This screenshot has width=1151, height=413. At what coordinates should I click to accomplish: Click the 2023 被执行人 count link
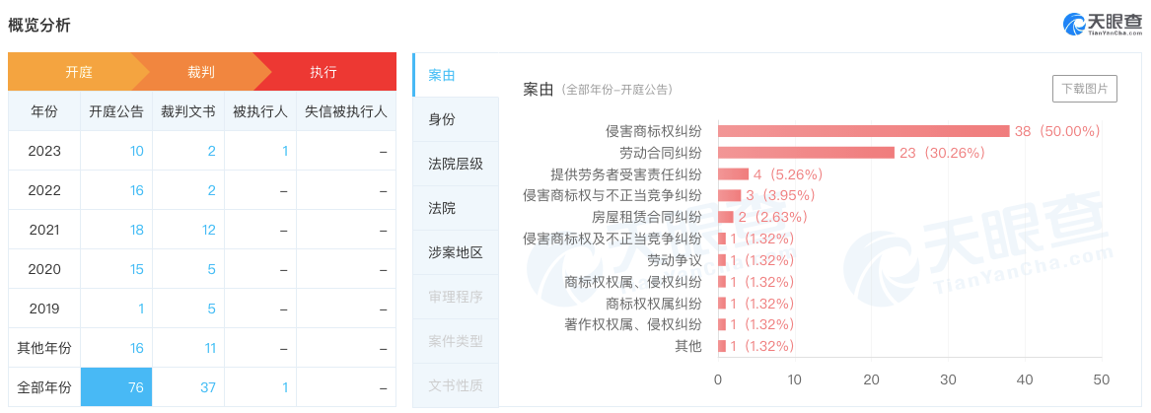[x=285, y=151]
